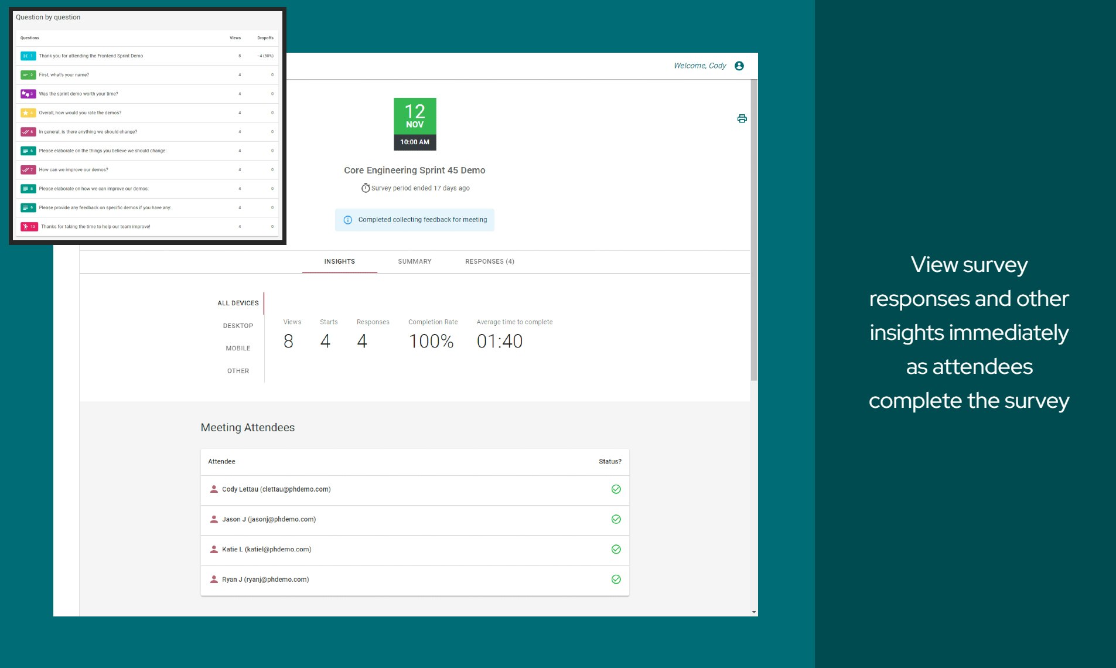Click 'How can we improve our demos?' row
1116x668 pixels.
(x=146, y=170)
